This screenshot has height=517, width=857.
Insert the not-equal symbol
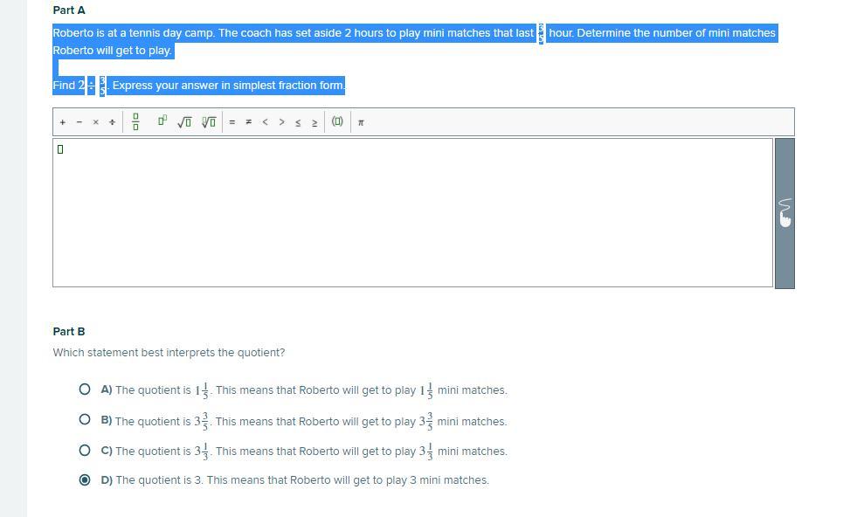click(248, 122)
